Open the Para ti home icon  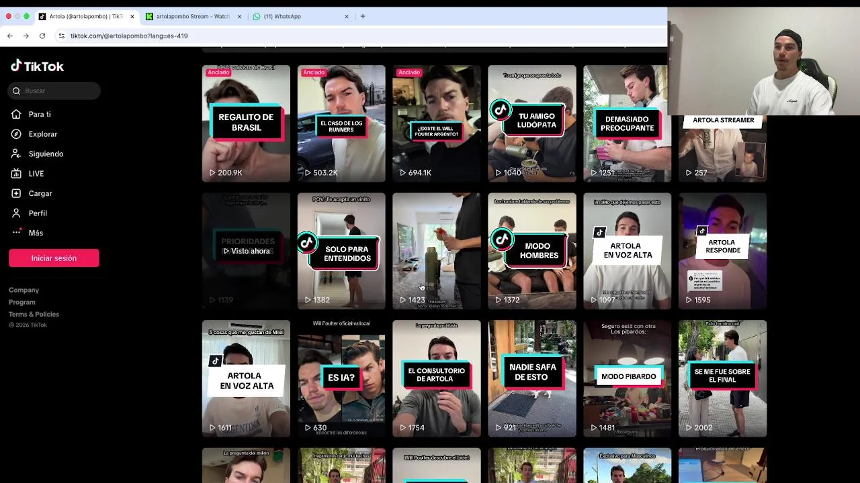pos(16,114)
